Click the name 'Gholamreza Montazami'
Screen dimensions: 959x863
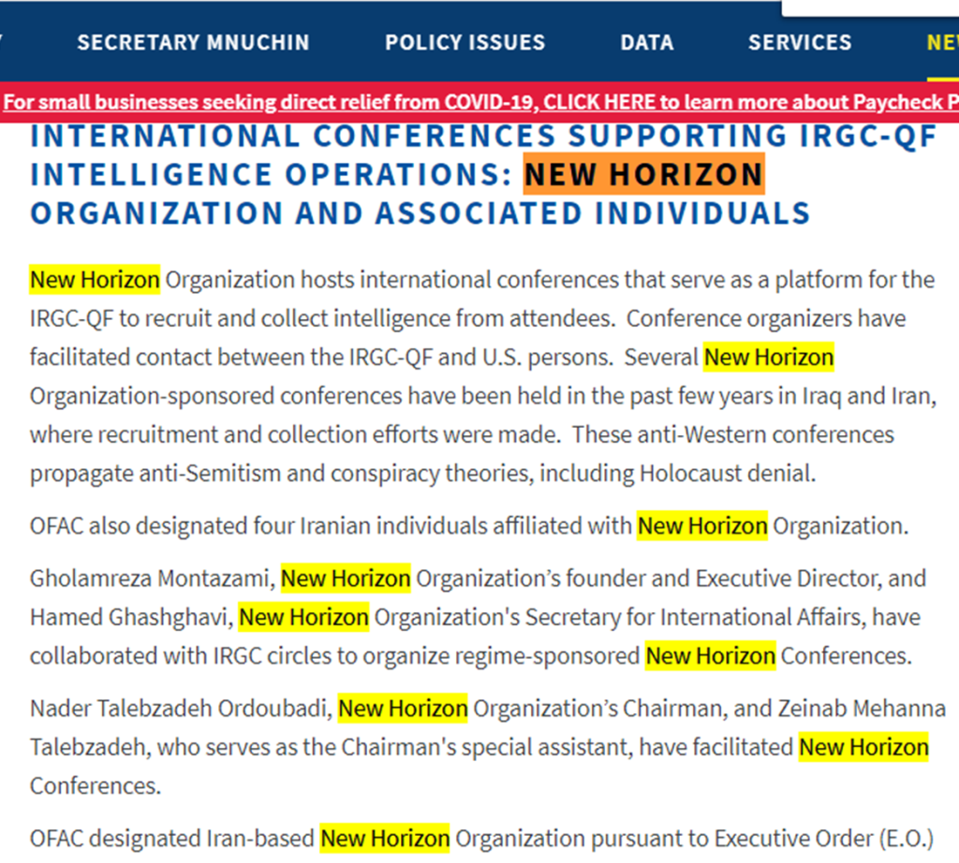pos(150,578)
